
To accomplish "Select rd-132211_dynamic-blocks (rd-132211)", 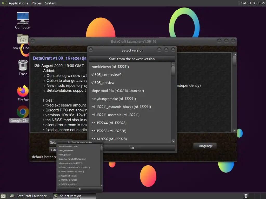I will point(130,107).
